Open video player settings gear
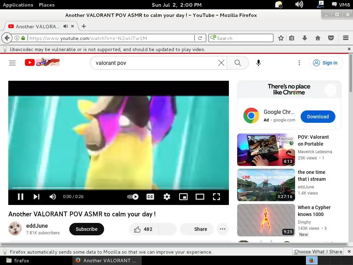The image size is (353, 265). [167, 197]
